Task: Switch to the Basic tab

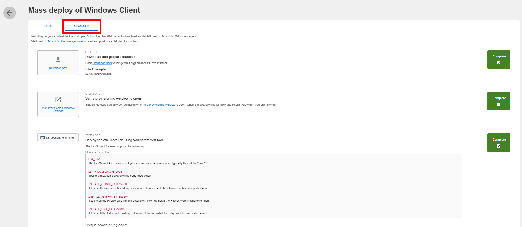Action: coord(48,26)
